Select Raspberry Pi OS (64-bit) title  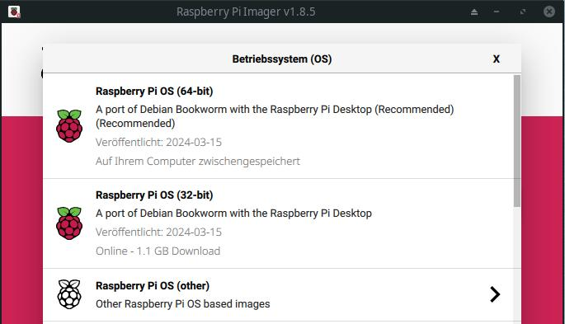pyautogui.click(x=154, y=91)
